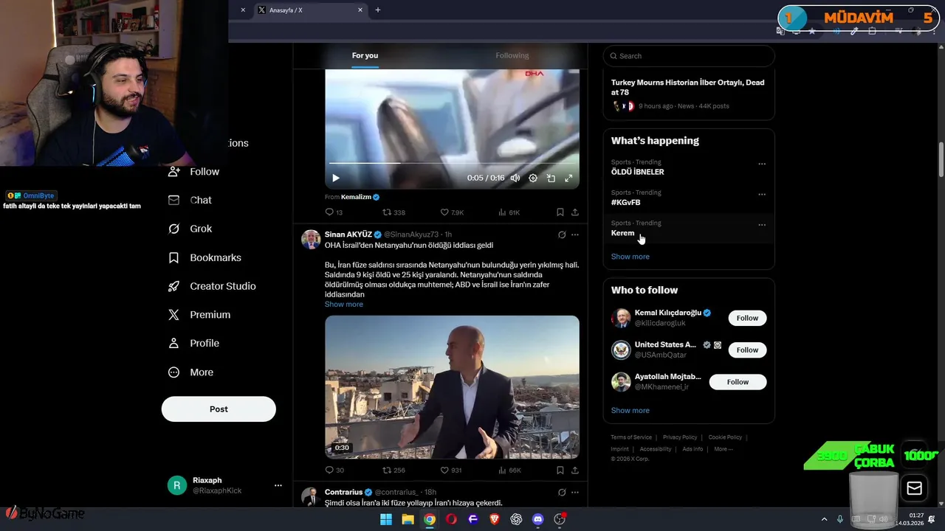This screenshot has width=945, height=531.
Task: Expand Sinan AKYÜZ post with Show more
Action: click(343, 304)
